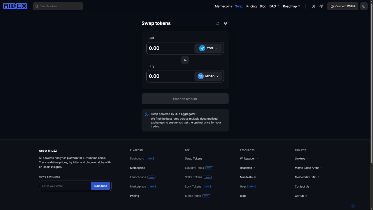Viewport: 373px width, 210px height.
Task: Click Liquidity Pools soon item
Action: (x=199, y=168)
